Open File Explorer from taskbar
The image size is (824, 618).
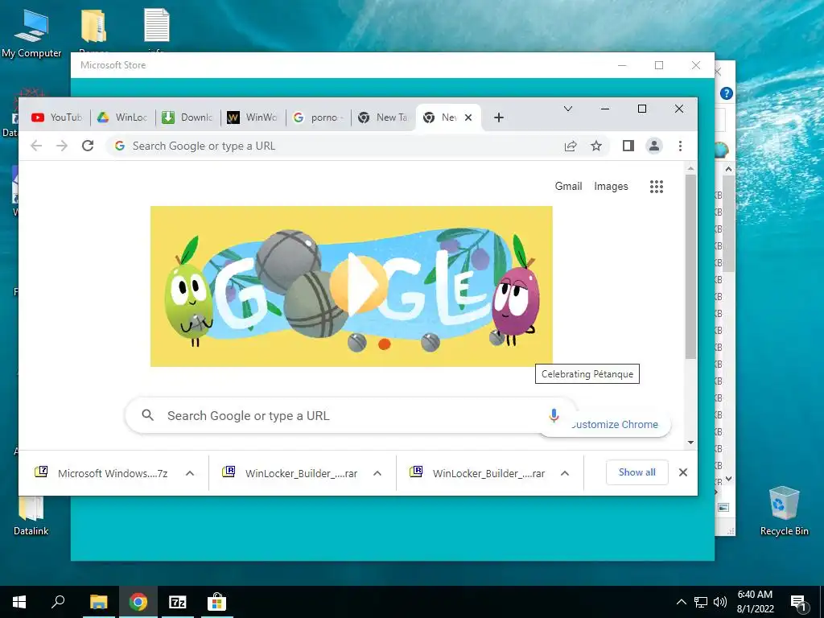point(98,602)
